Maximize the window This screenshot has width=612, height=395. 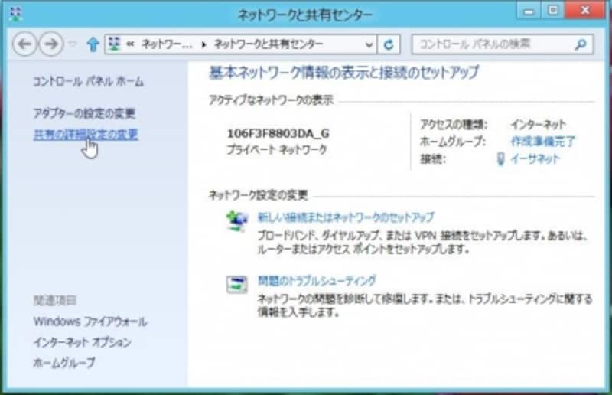(x=553, y=11)
